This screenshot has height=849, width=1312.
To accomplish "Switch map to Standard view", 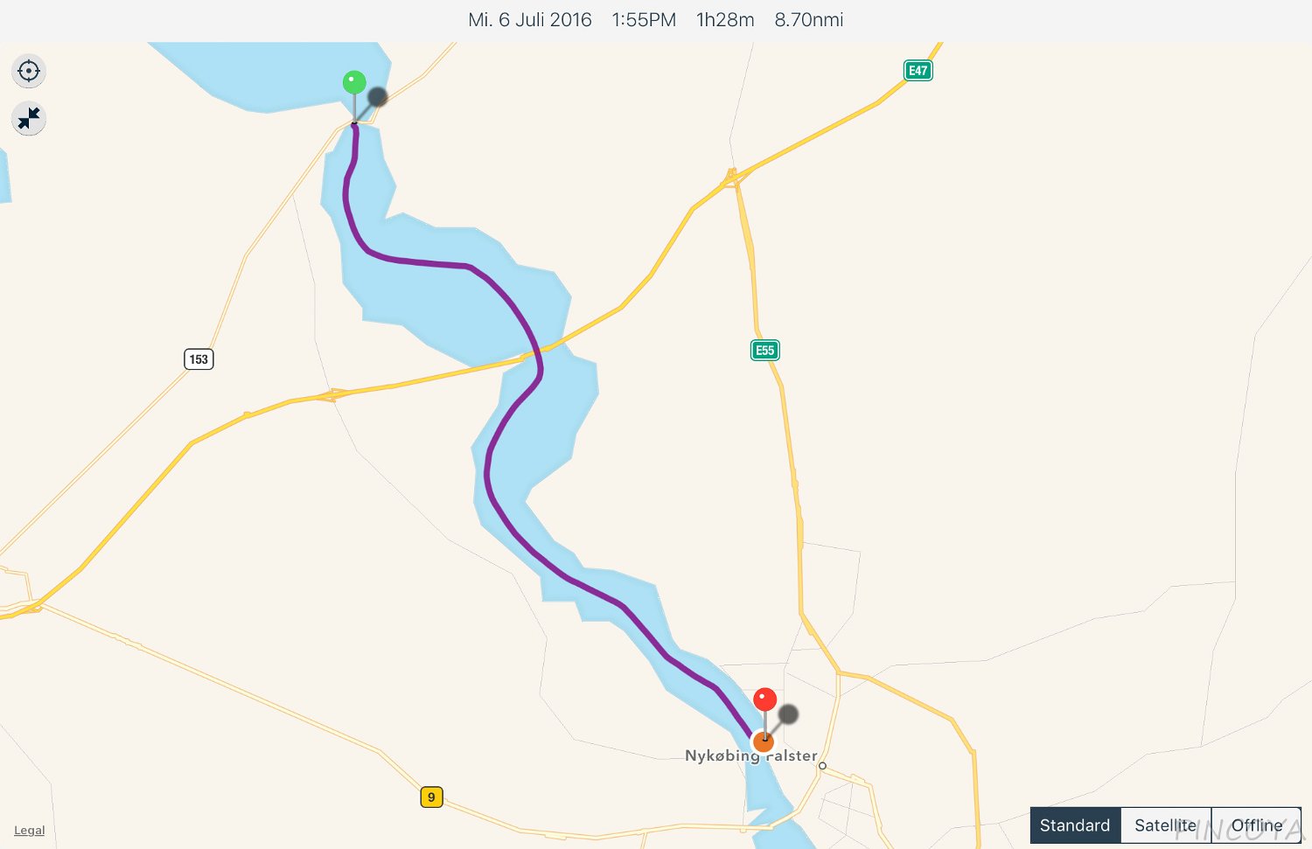I will coord(1075,825).
